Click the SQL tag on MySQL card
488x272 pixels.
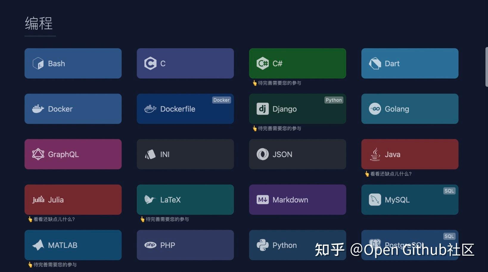point(449,191)
